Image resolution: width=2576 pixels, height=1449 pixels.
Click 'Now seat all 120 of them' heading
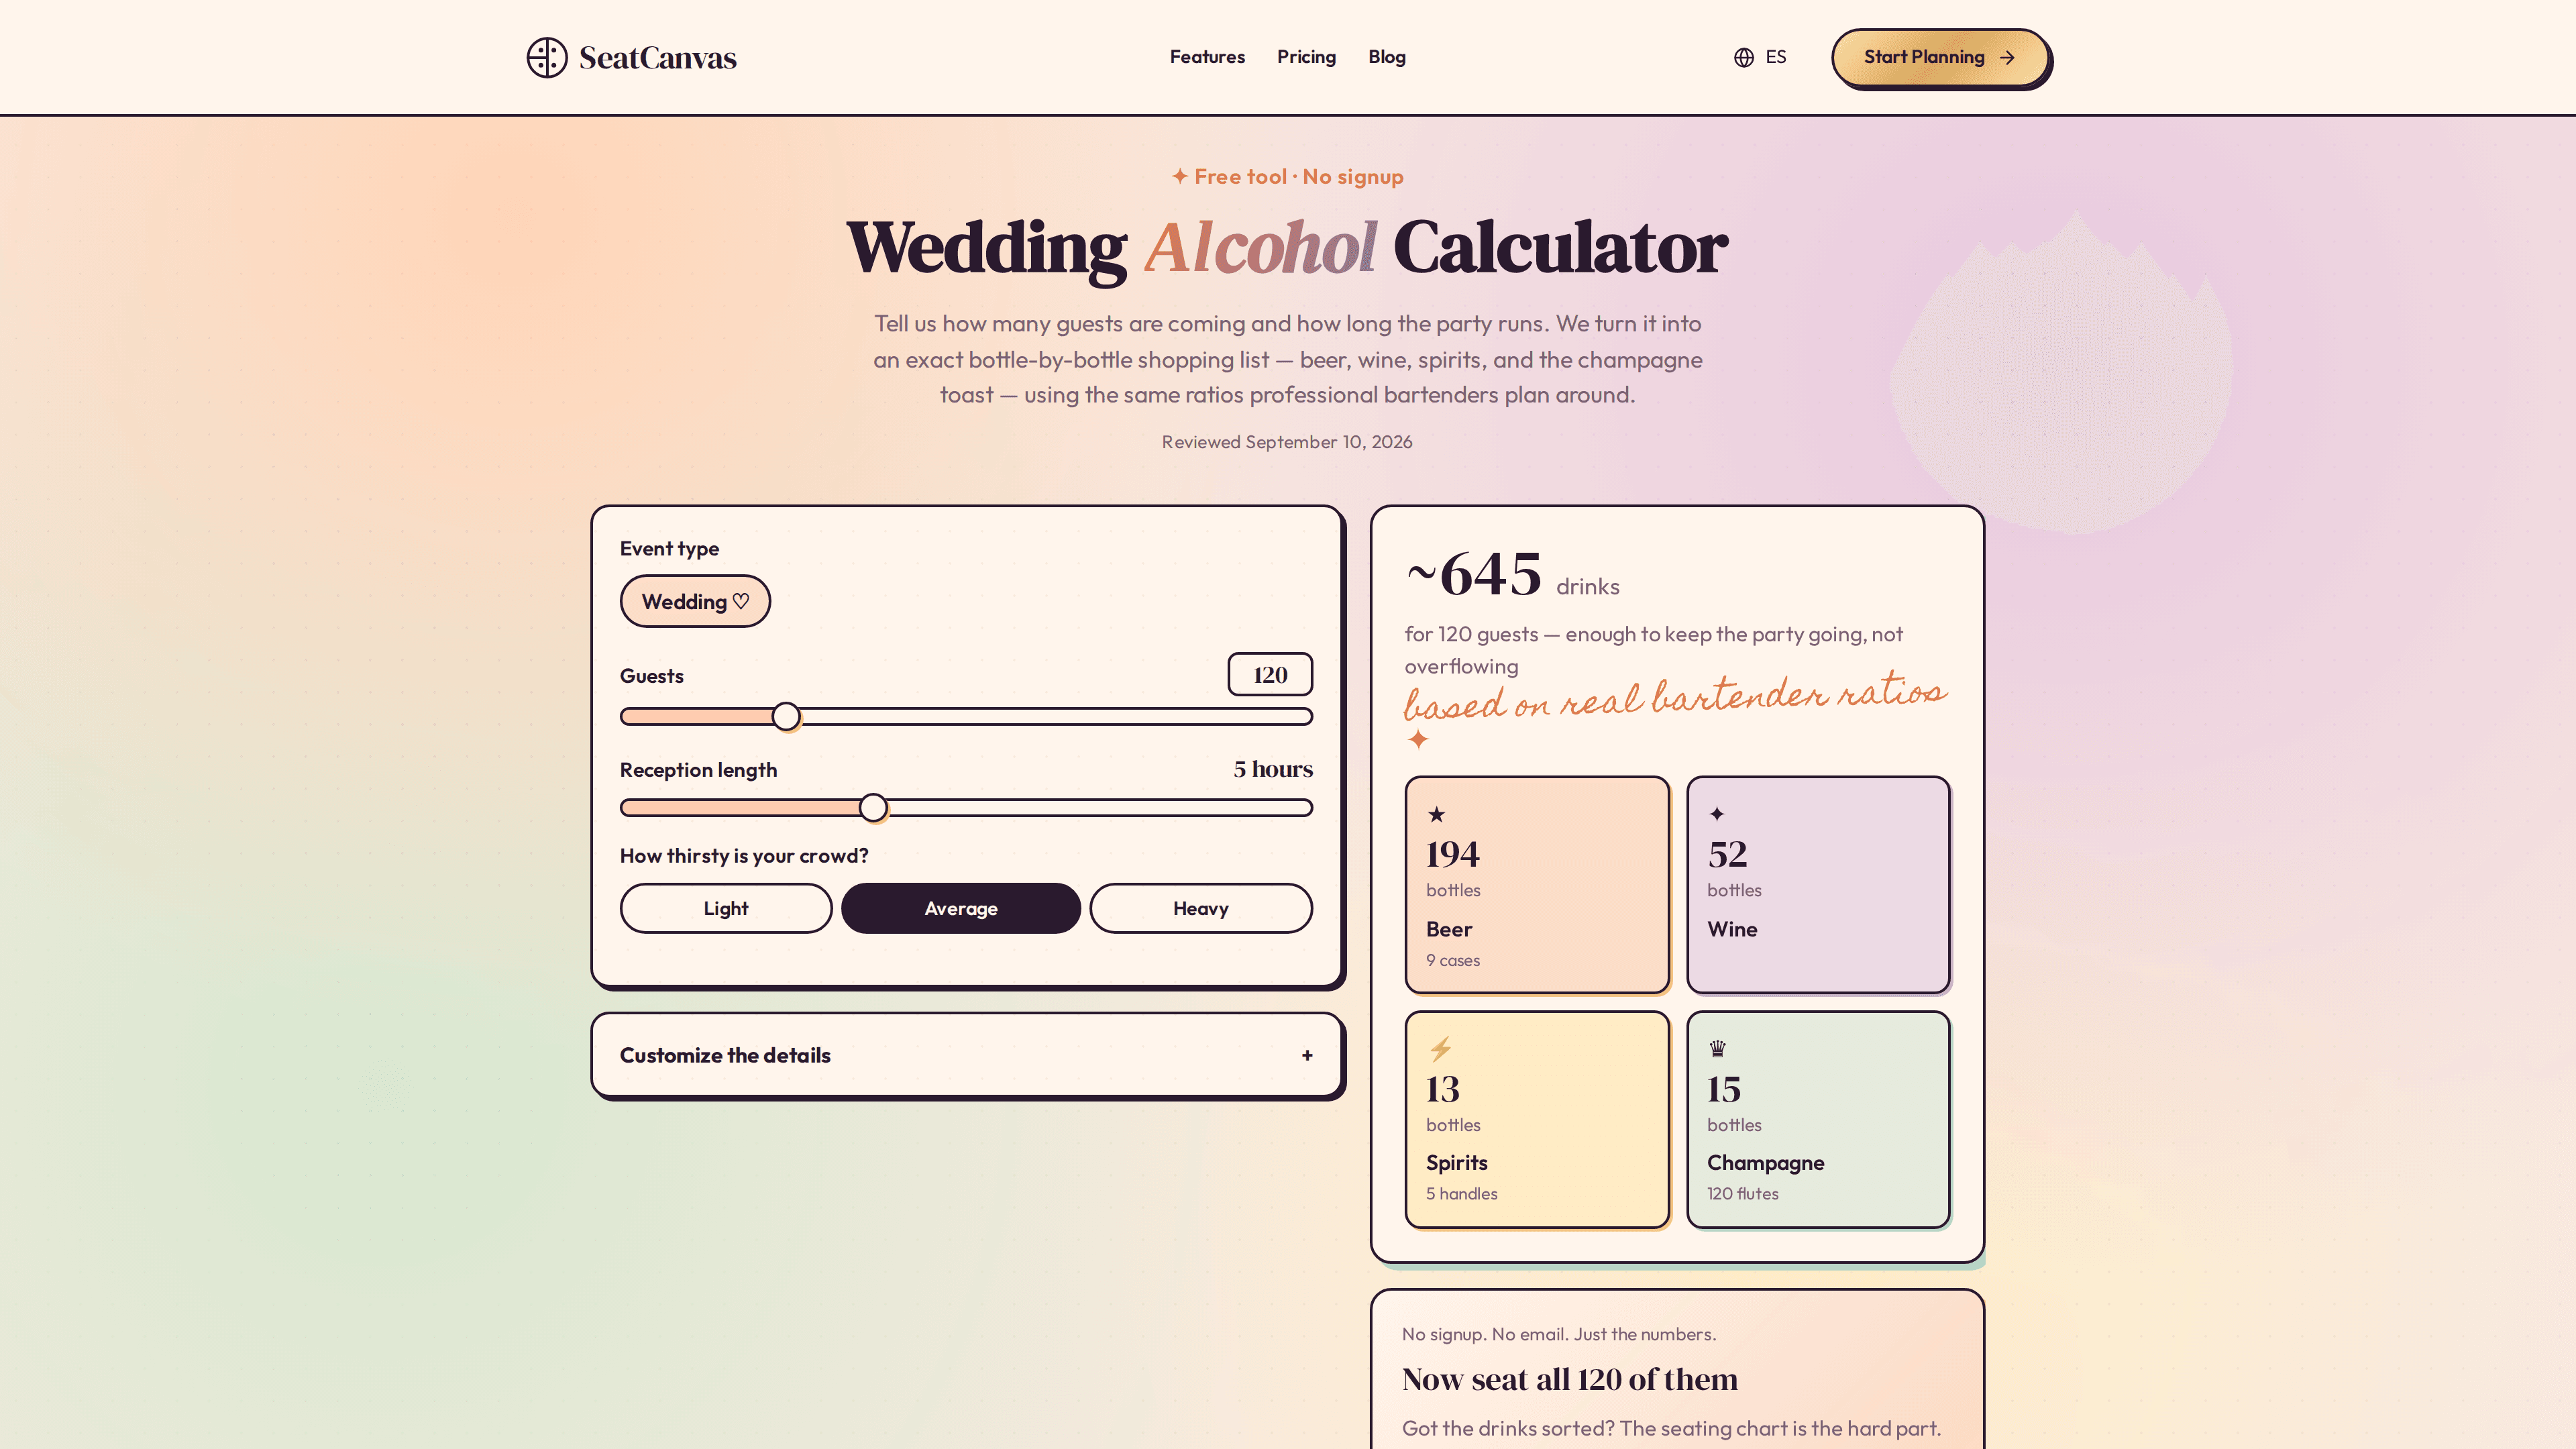(x=1570, y=1379)
